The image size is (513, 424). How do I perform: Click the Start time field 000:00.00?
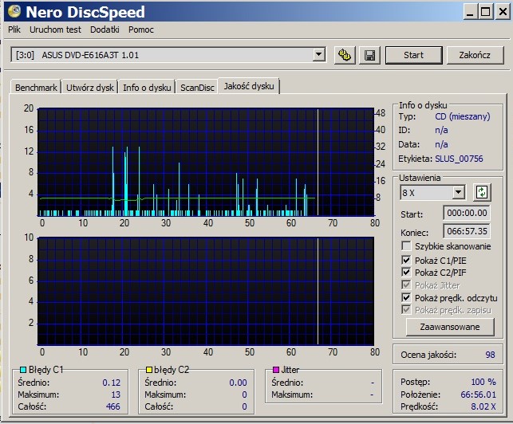(467, 213)
